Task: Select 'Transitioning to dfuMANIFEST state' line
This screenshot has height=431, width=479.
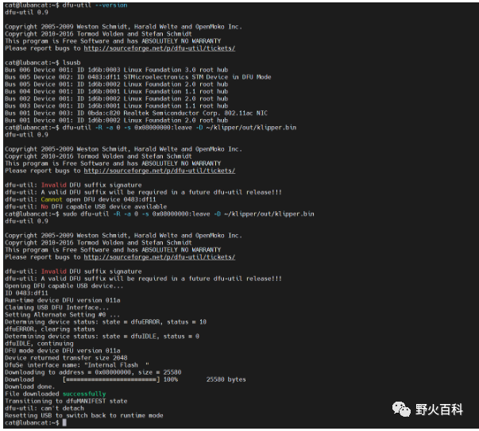Action: coord(66,401)
